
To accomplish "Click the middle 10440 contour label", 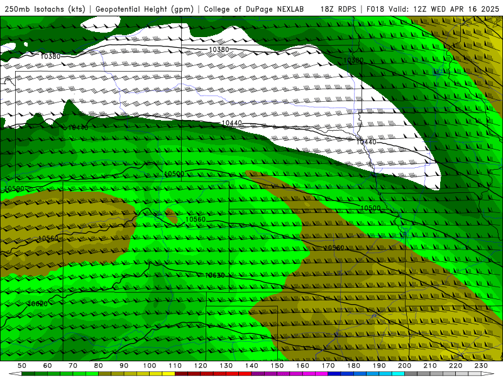I will (x=231, y=123).
